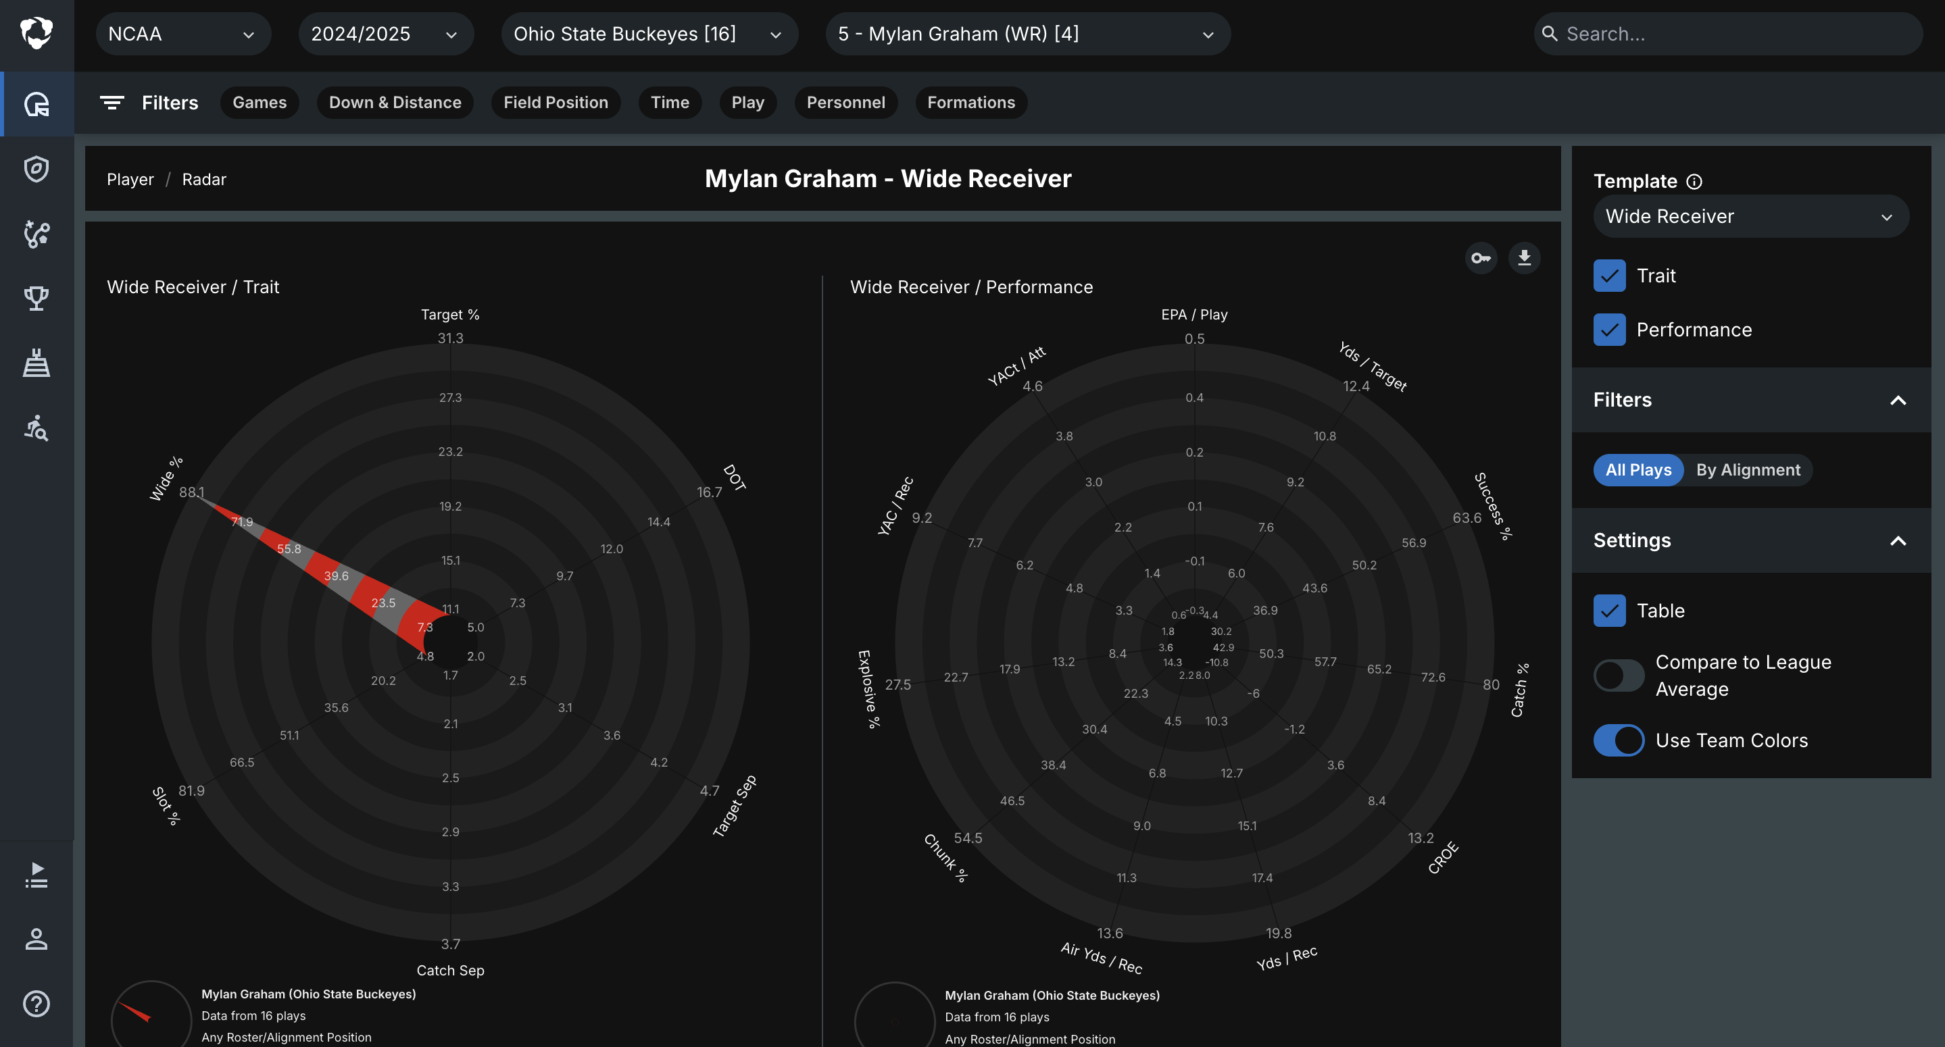Open the Personnel filter tab
1945x1047 pixels.
[x=845, y=103]
